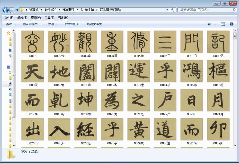239x163 pixels.
Task: Open the 包含到库中 dropdown
Action: tap(32, 24)
